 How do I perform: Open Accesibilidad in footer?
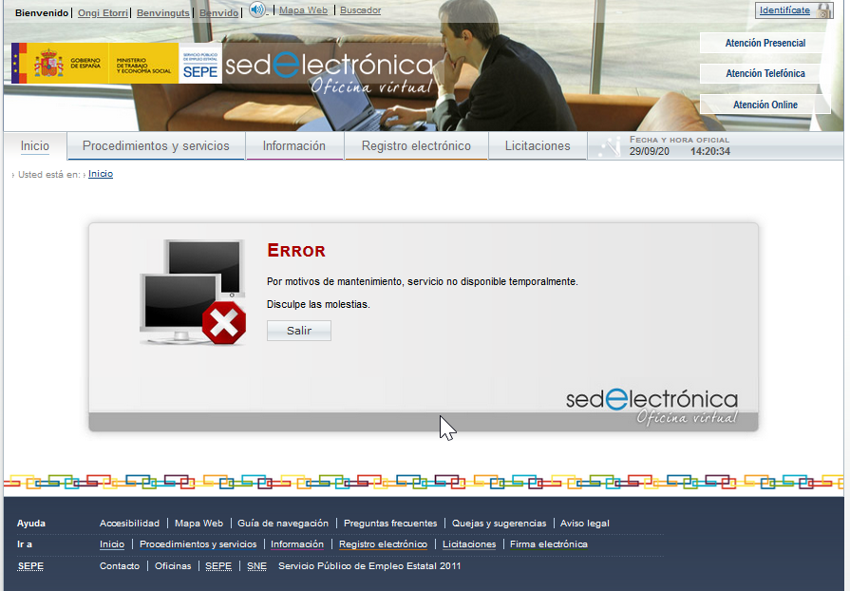[x=129, y=524]
